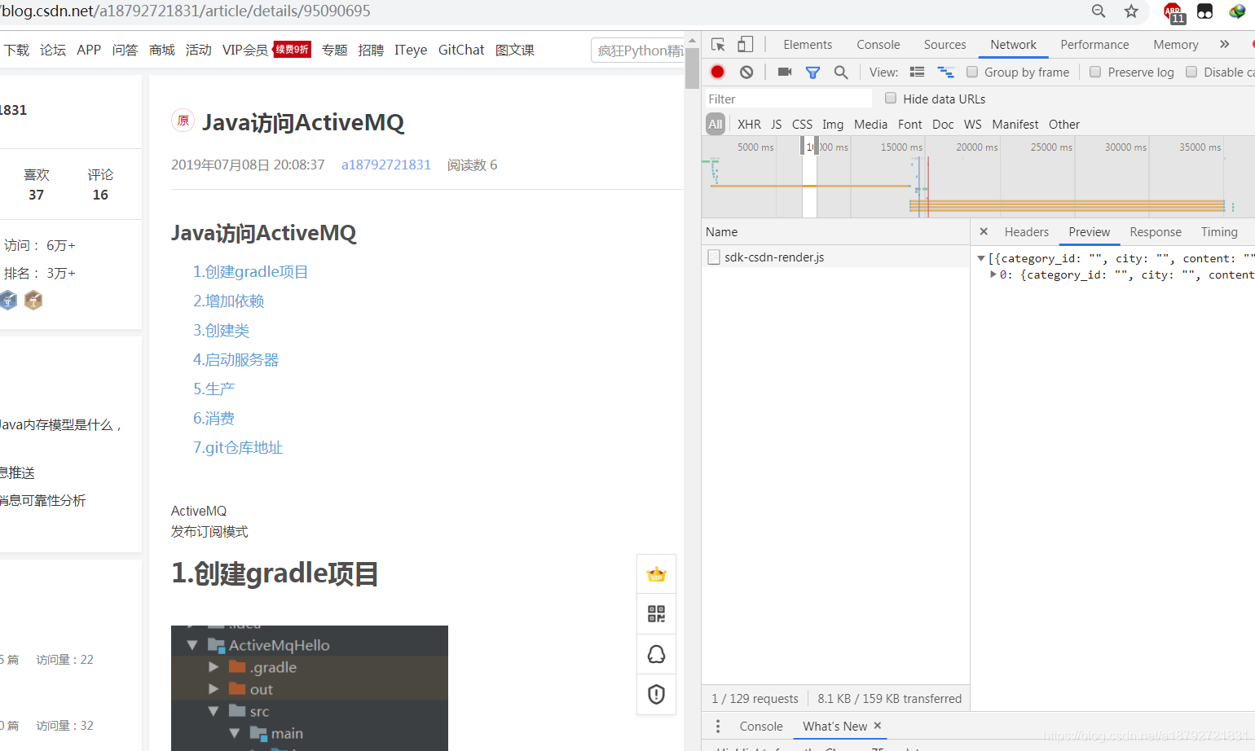Expand the out folder node
1255x751 pixels.
[214, 689]
